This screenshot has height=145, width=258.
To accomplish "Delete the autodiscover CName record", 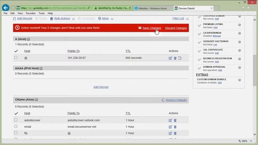I will click(x=175, y=120).
